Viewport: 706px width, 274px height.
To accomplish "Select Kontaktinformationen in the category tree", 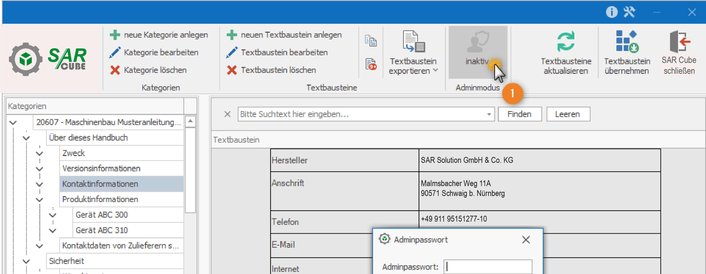I will pos(100,184).
